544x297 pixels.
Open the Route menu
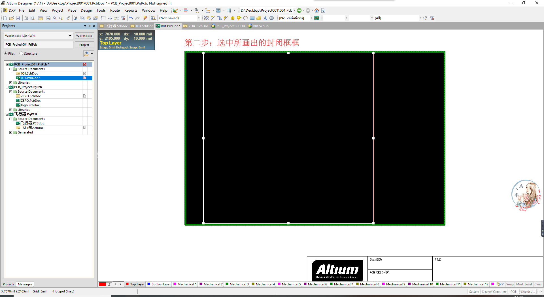pyautogui.click(x=115, y=10)
